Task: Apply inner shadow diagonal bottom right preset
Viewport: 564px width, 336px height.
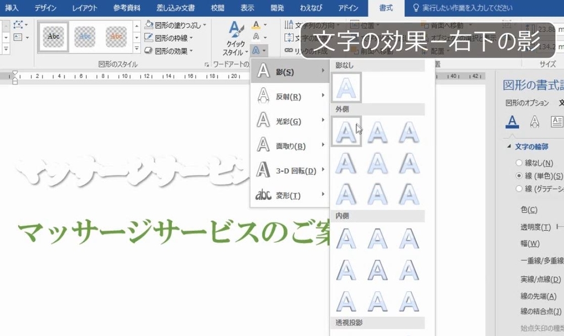Action: click(x=409, y=301)
